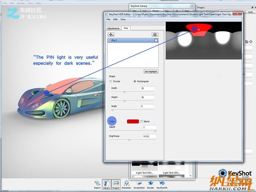Open the Animation timeline icon
256x192 pixels.
pyautogui.click(x=126, y=183)
